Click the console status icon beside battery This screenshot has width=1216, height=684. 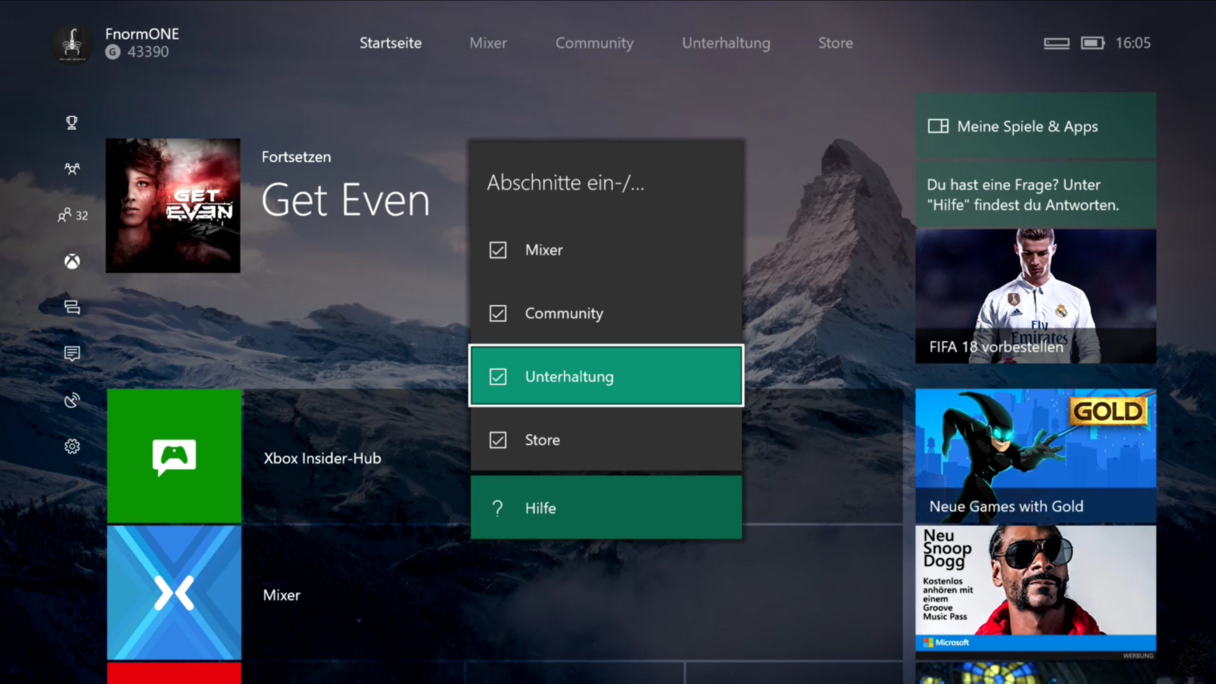tap(1056, 44)
